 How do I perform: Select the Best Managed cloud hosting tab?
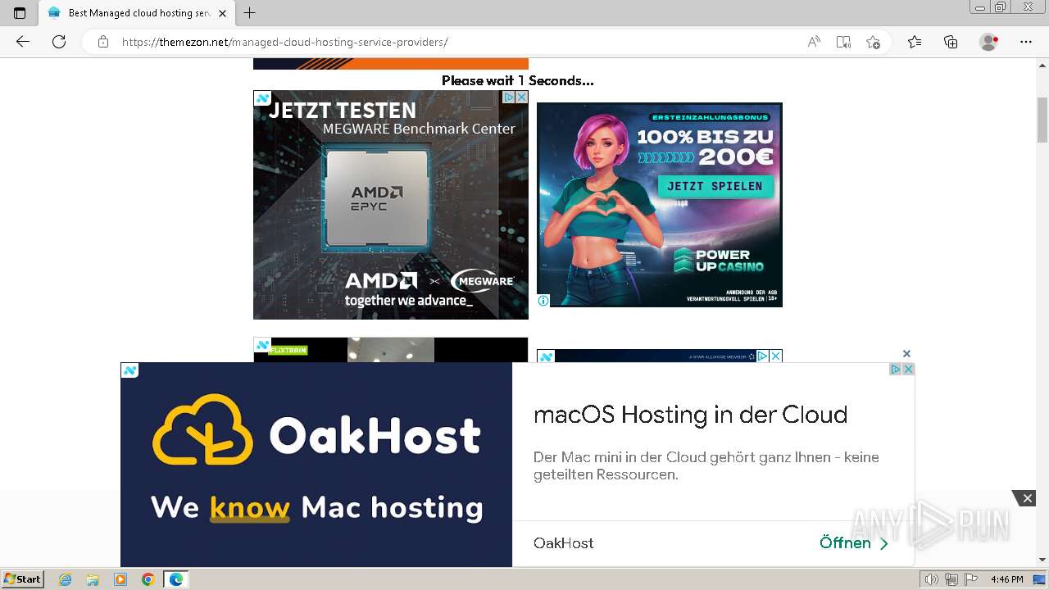point(136,13)
